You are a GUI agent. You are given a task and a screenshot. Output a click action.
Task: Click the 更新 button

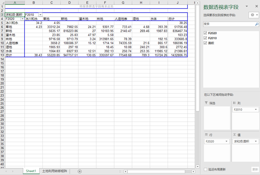[255, 169]
